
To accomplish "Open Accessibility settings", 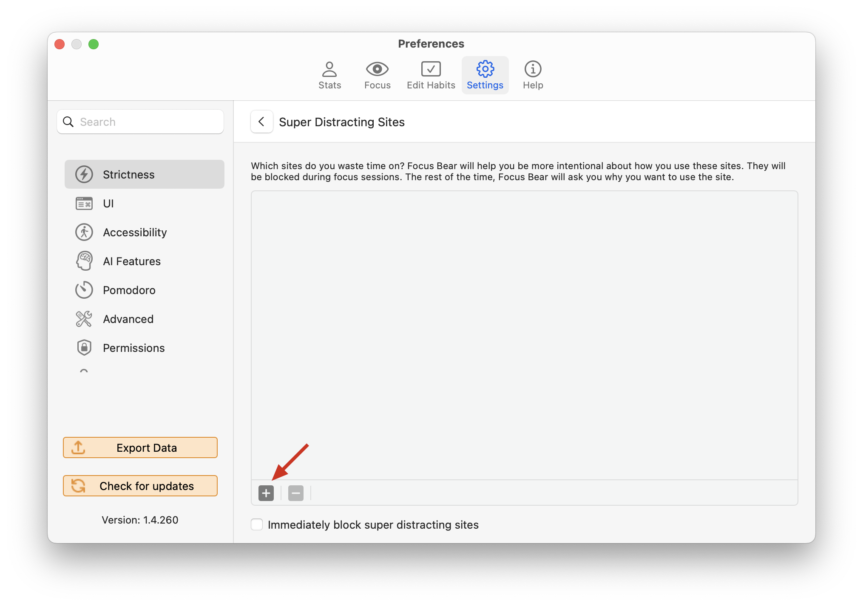I will click(x=145, y=232).
